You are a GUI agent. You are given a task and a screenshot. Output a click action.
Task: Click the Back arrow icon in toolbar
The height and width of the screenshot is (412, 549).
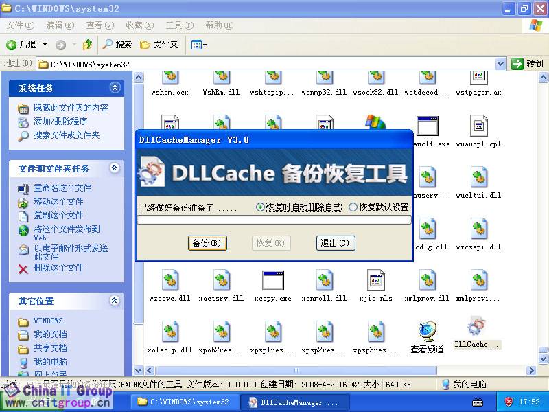pos(11,45)
